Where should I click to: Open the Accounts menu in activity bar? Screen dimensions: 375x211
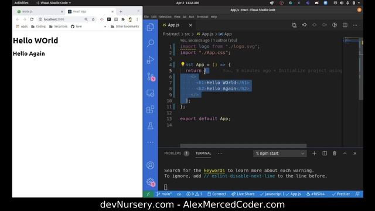pyautogui.click(x=150, y=165)
